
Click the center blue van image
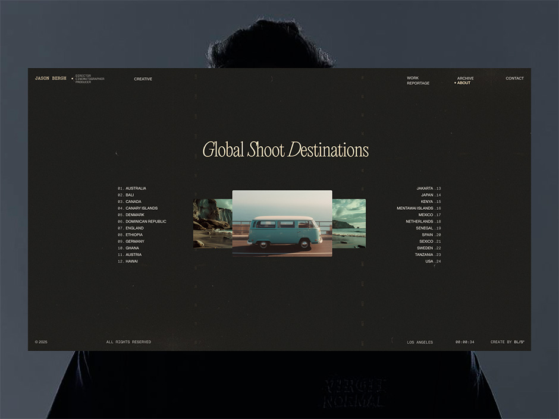[282, 223]
